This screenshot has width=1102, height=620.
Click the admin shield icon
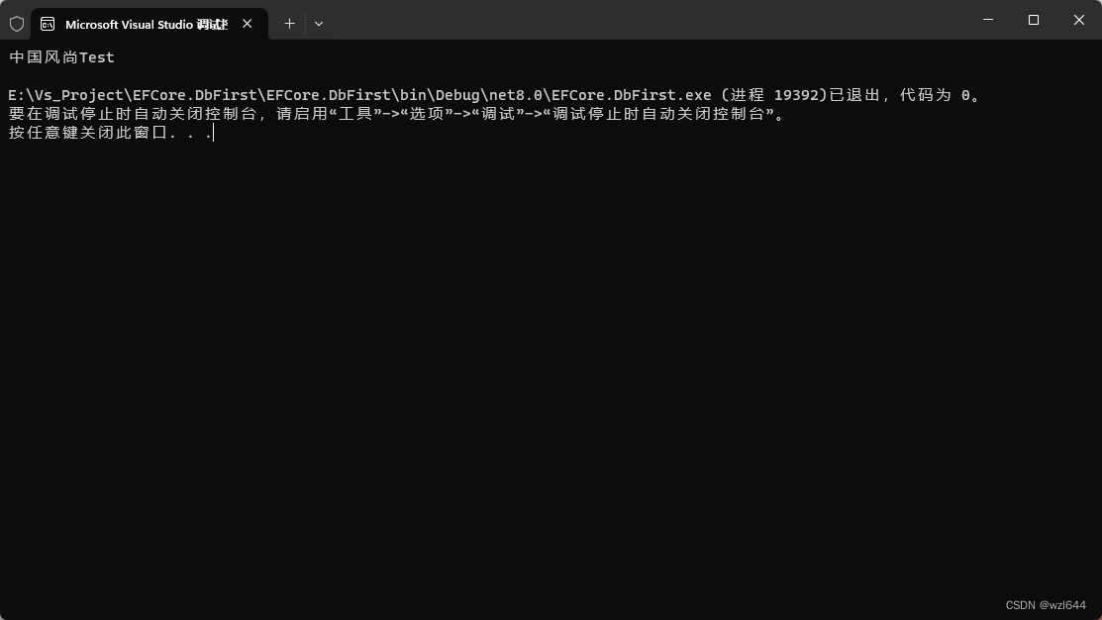click(x=16, y=23)
